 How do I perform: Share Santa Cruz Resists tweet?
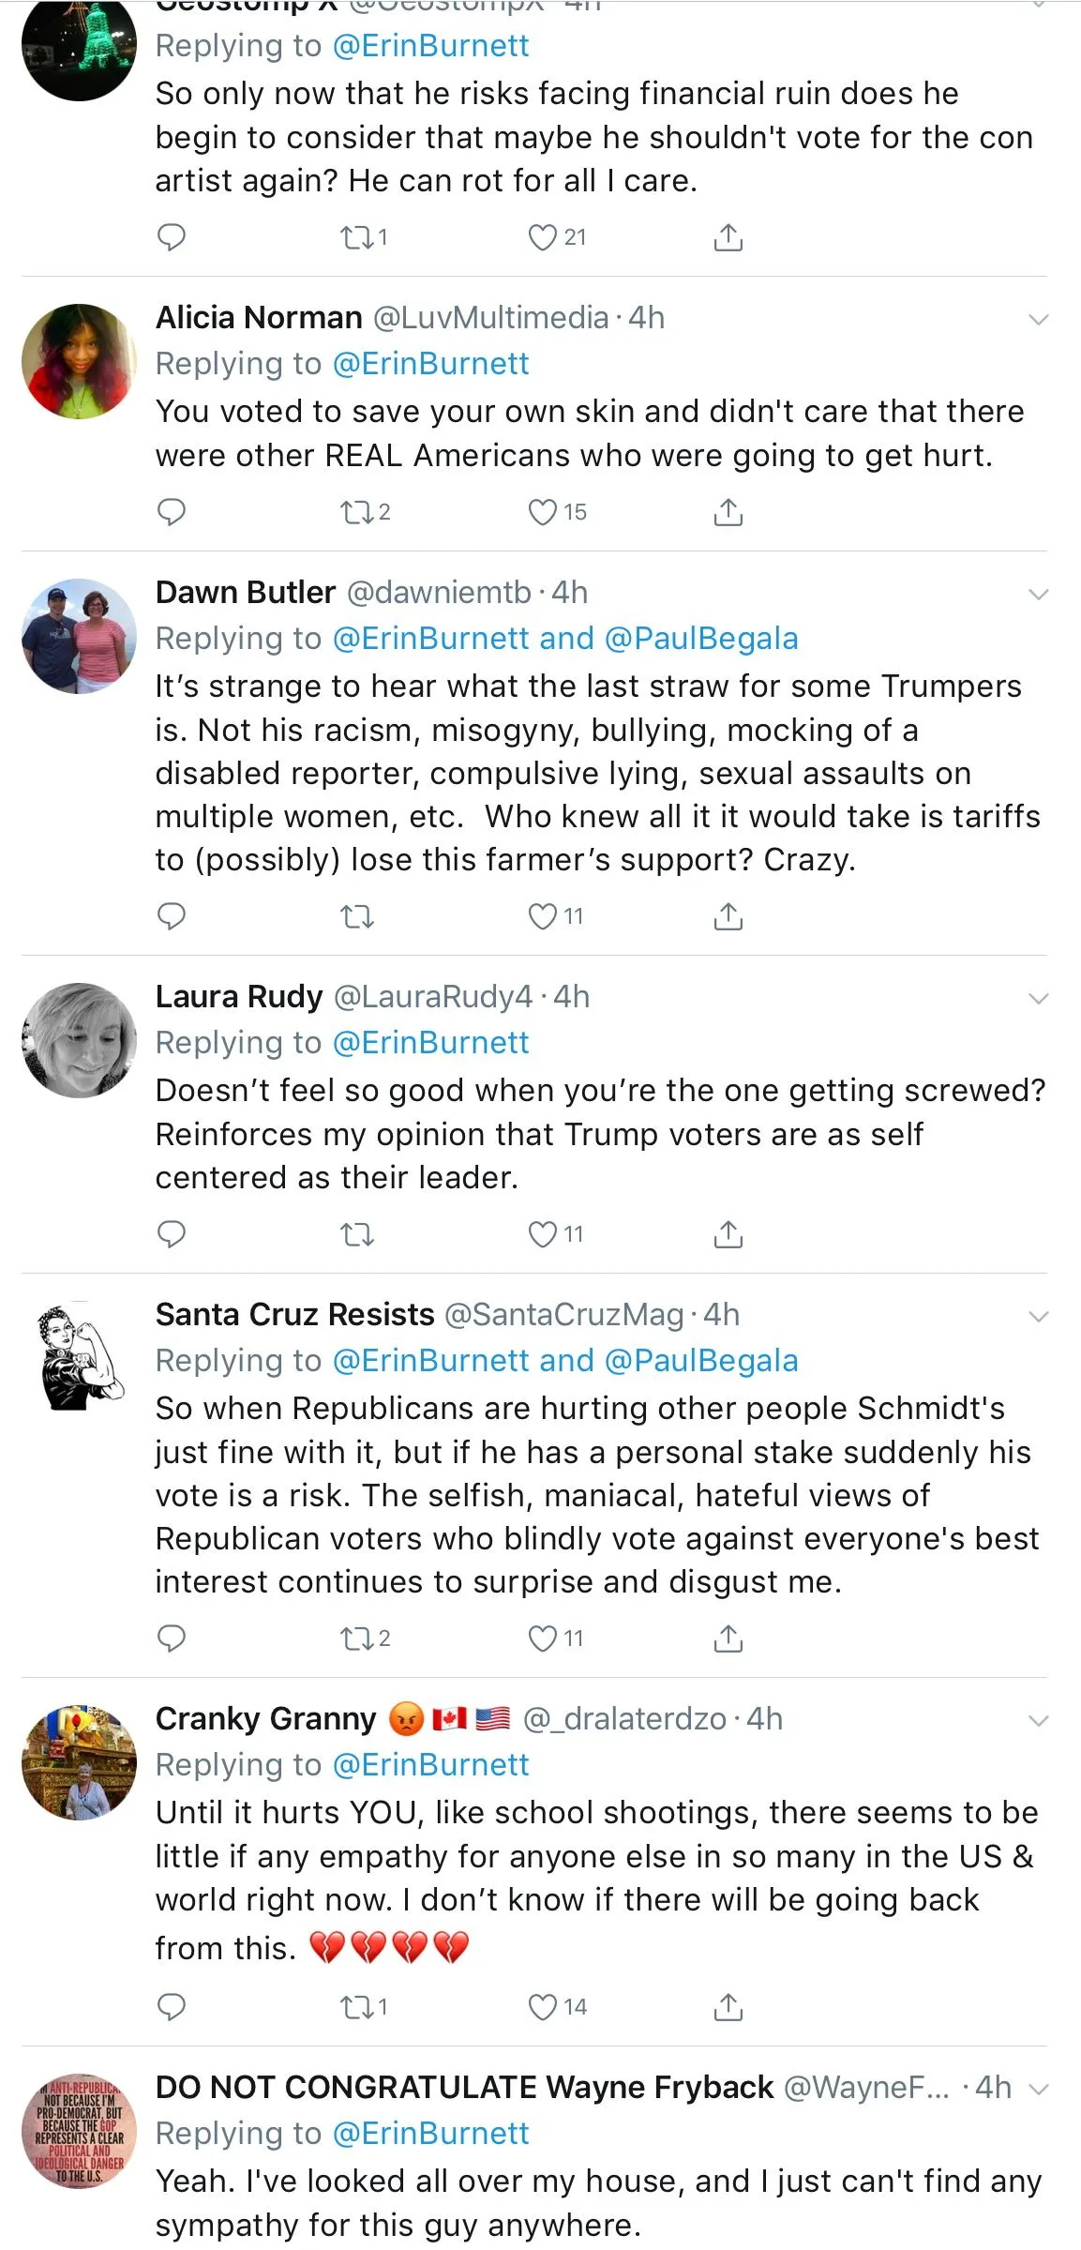point(728,1638)
